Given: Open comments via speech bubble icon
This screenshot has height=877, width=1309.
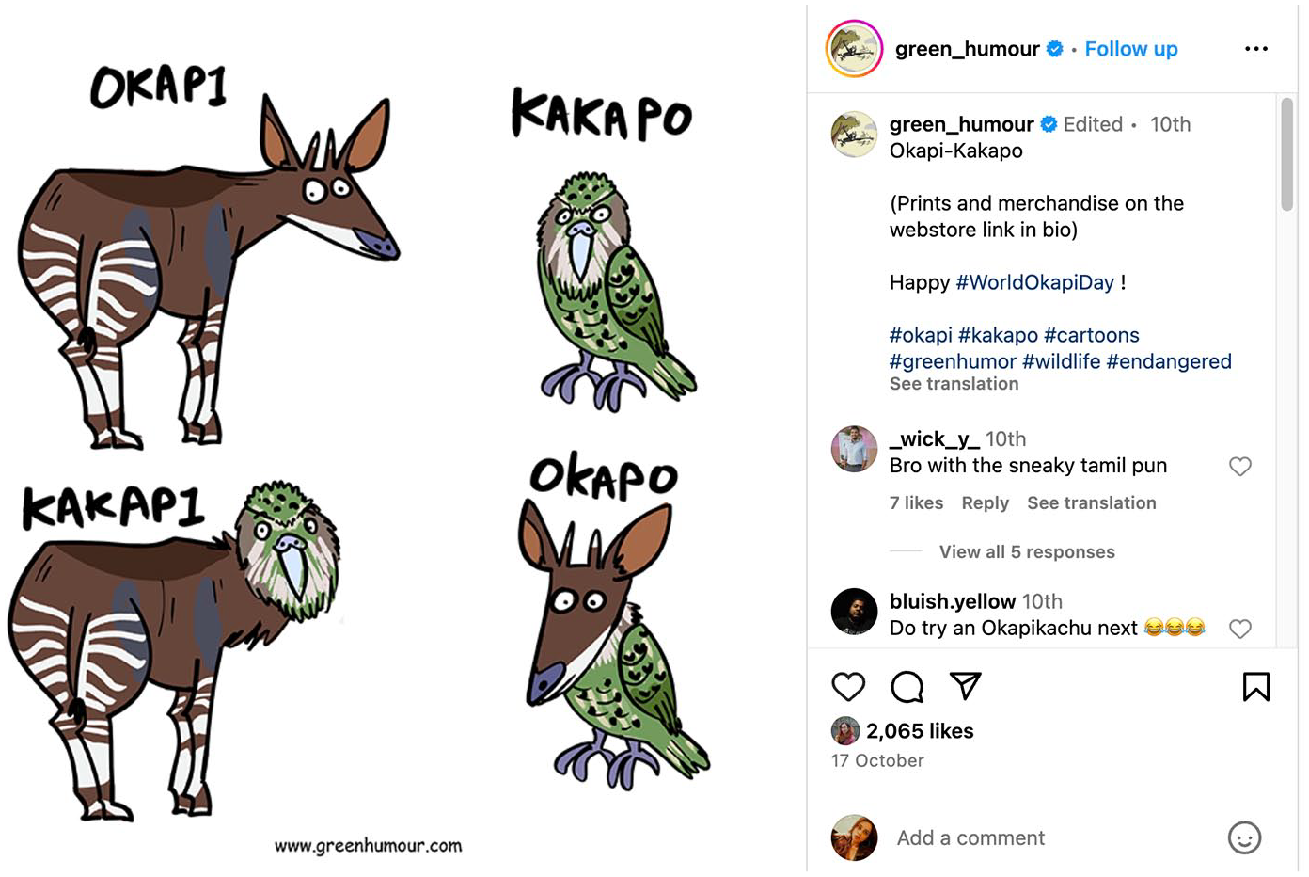Looking at the screenshot, I should tap(907, 687).
